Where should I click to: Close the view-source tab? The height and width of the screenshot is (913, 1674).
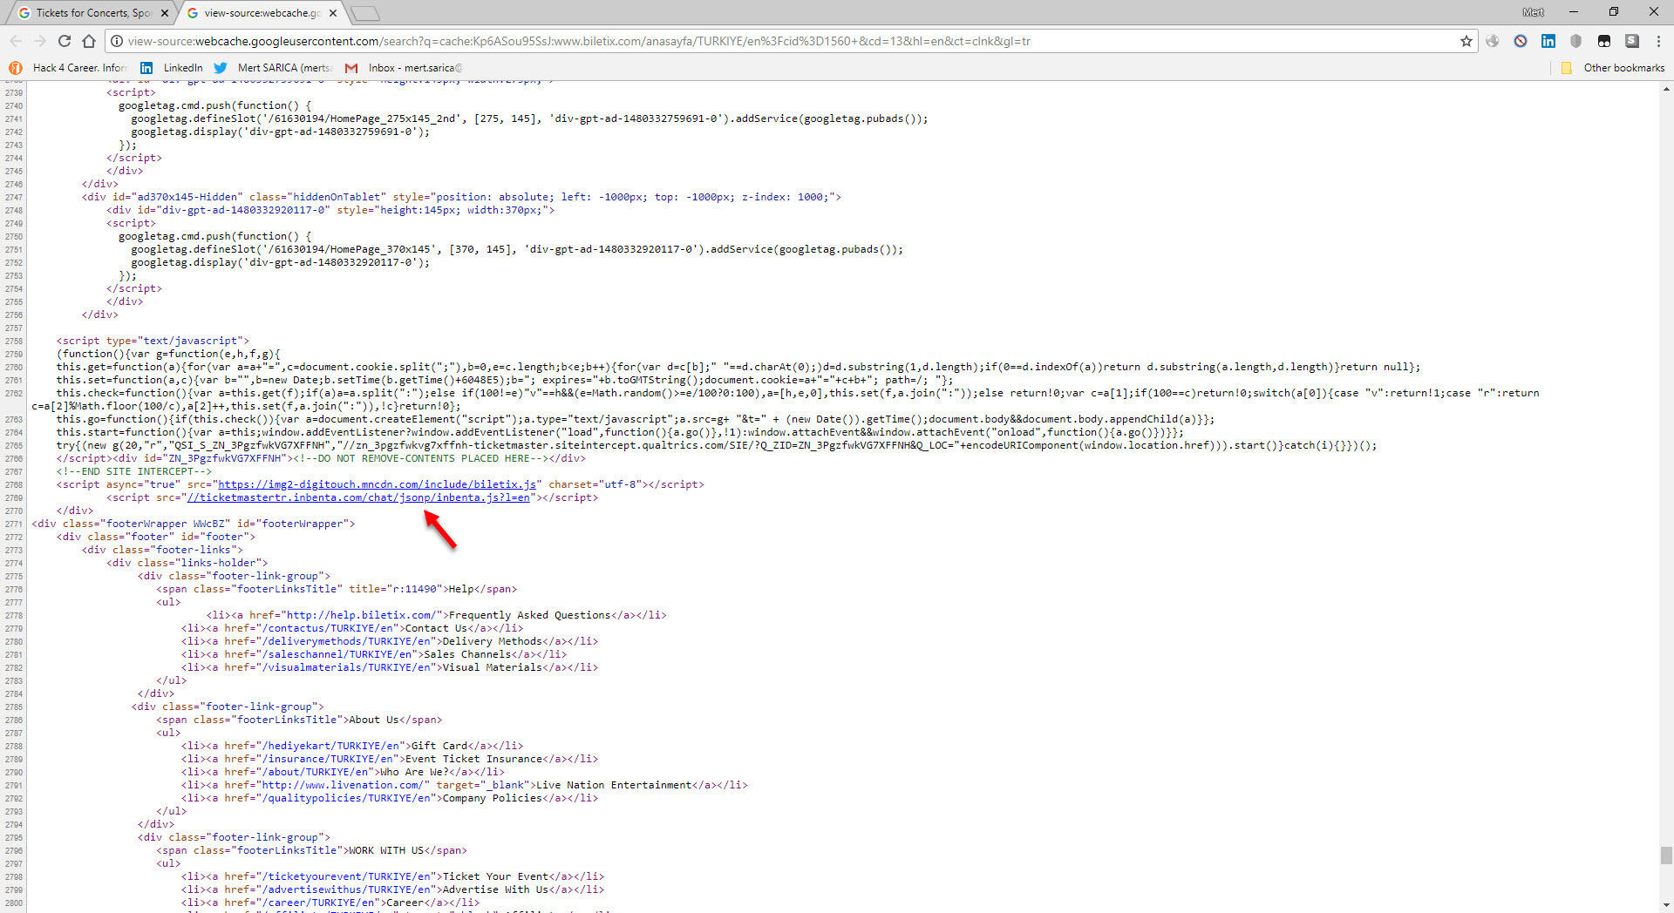pos(333,13)
